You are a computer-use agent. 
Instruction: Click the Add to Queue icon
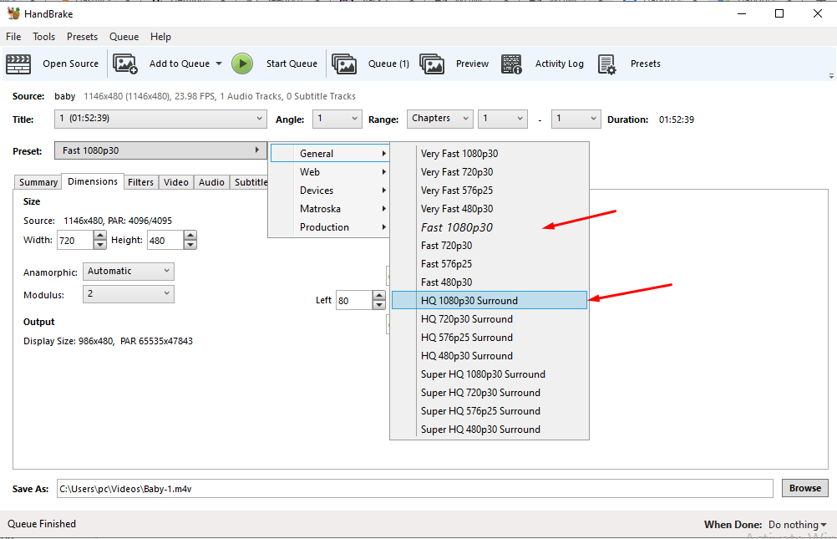(124, 64)
